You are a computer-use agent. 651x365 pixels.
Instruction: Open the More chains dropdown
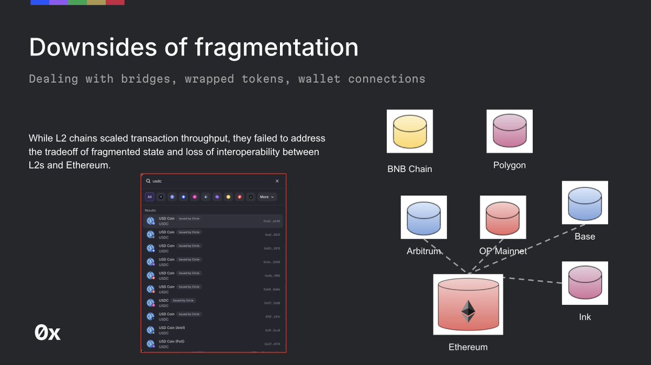[x=267, y=197]
